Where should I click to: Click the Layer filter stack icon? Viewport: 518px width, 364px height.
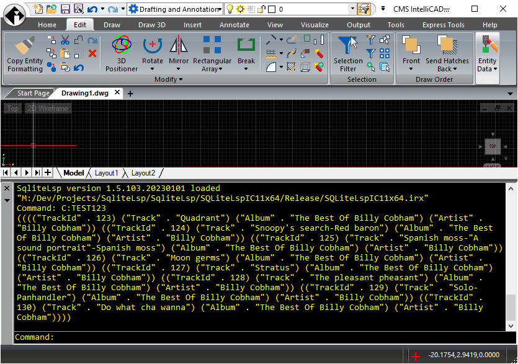(364, 9)
